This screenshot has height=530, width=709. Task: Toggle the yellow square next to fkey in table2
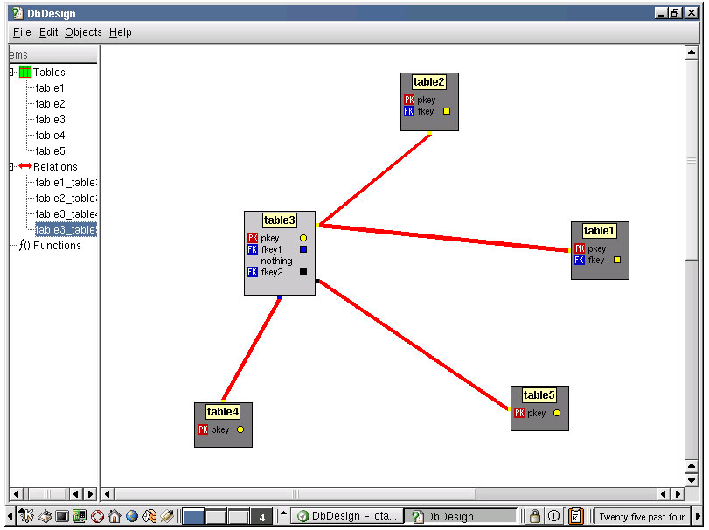tap(446, 111)
